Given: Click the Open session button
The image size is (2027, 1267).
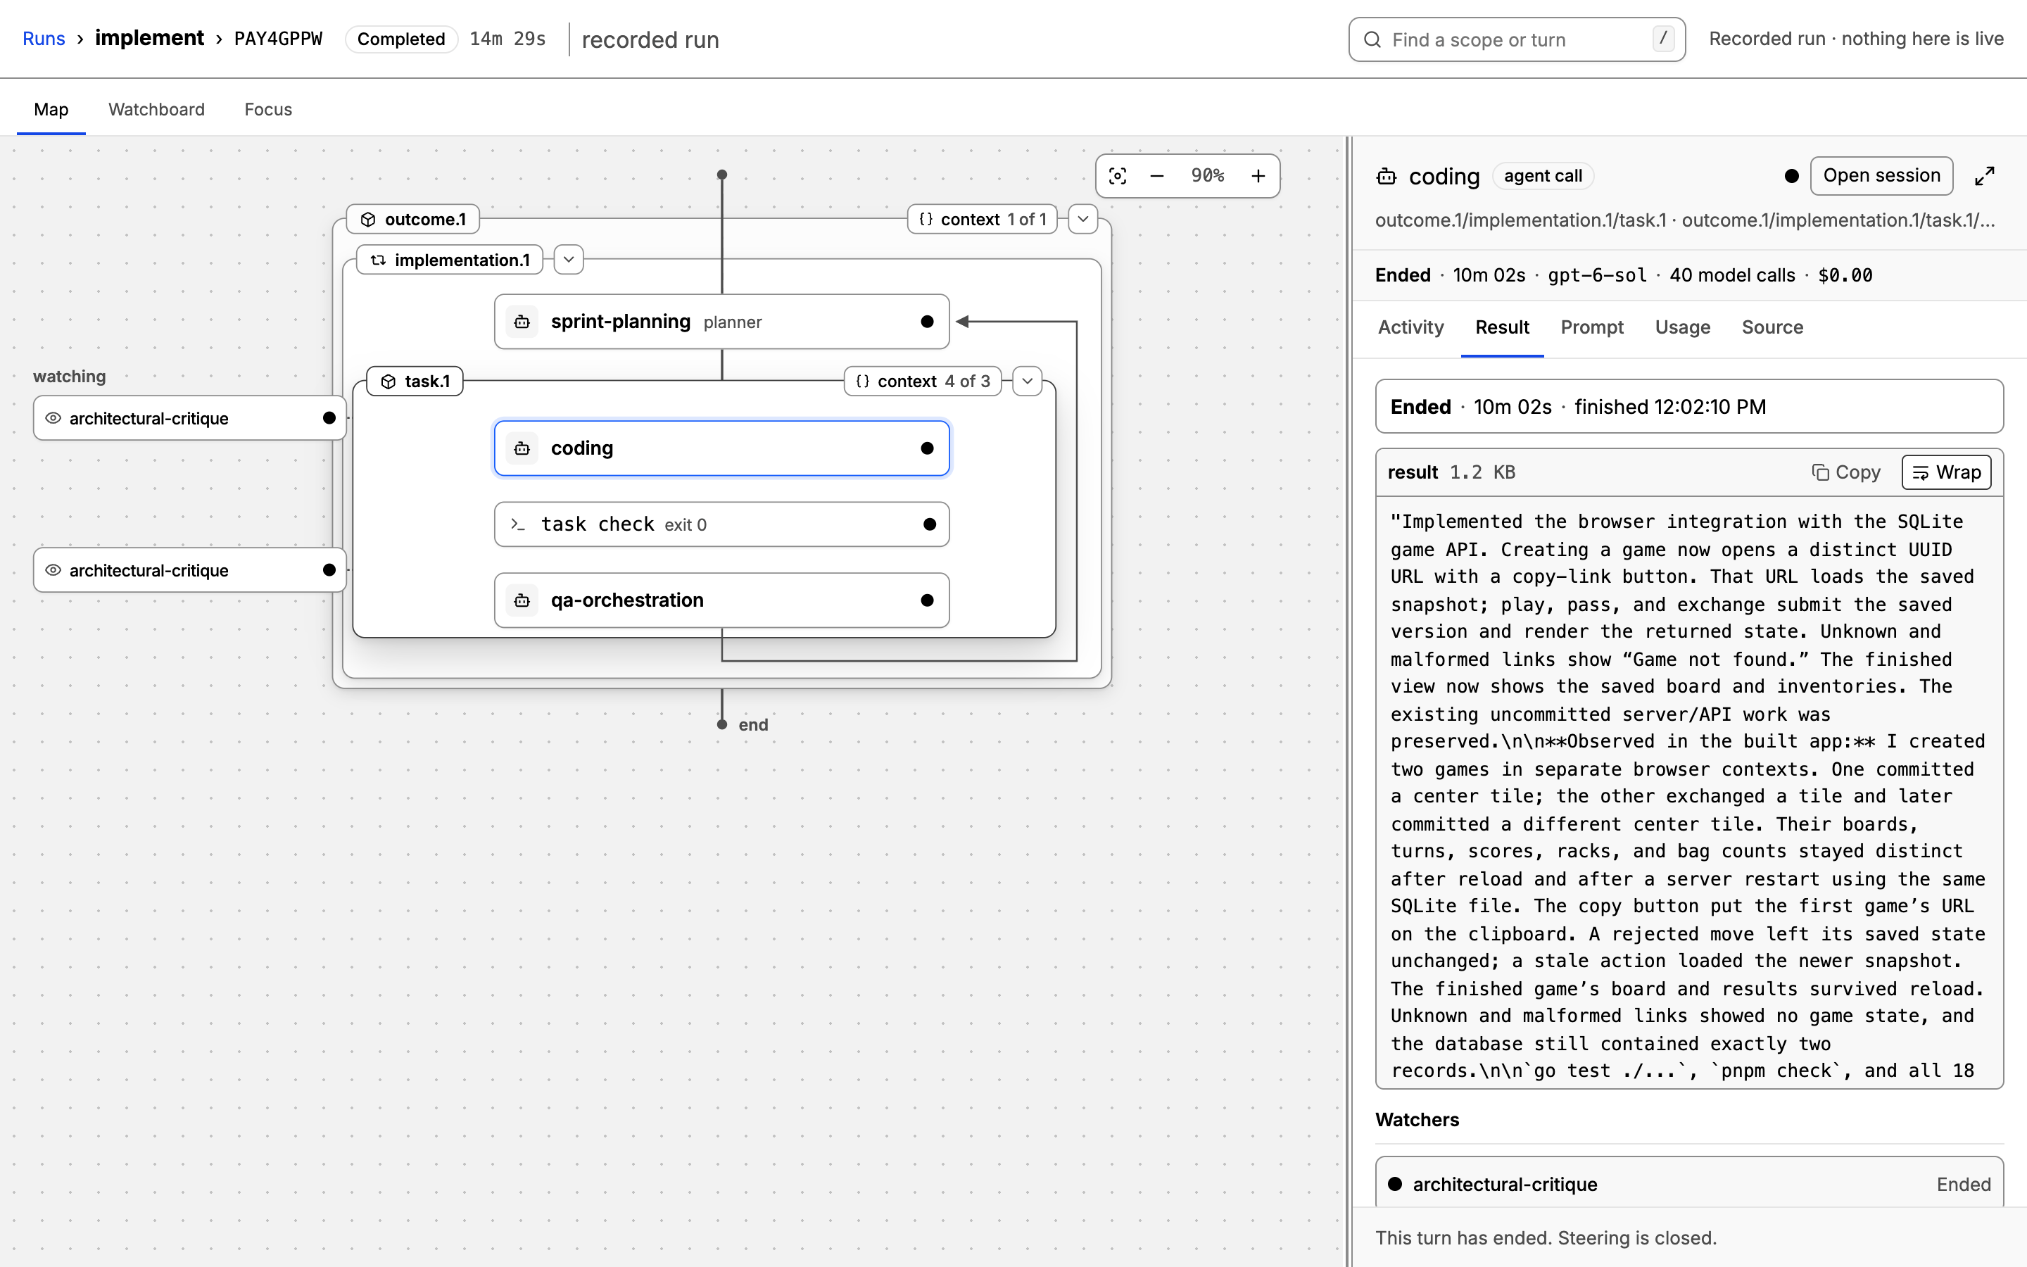Looking at the screenshot, I should (x=1881, y=176).
